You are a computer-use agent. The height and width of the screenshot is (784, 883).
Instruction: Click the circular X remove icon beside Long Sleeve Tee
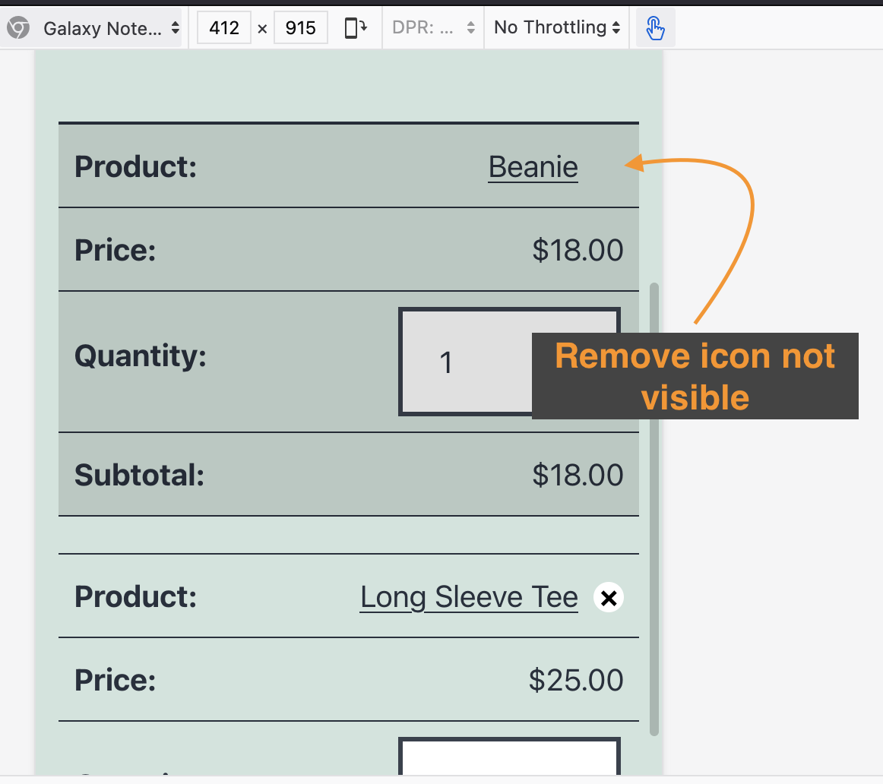(x=608, y=598)
